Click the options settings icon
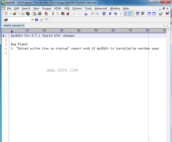The height and width of the screenshot is (142, 172). (161, 14)
